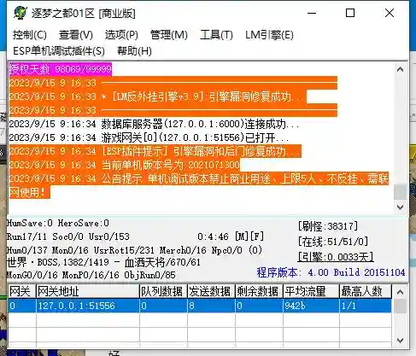
Task: Click the 队列数据 column header
Action: click(163, 291)
